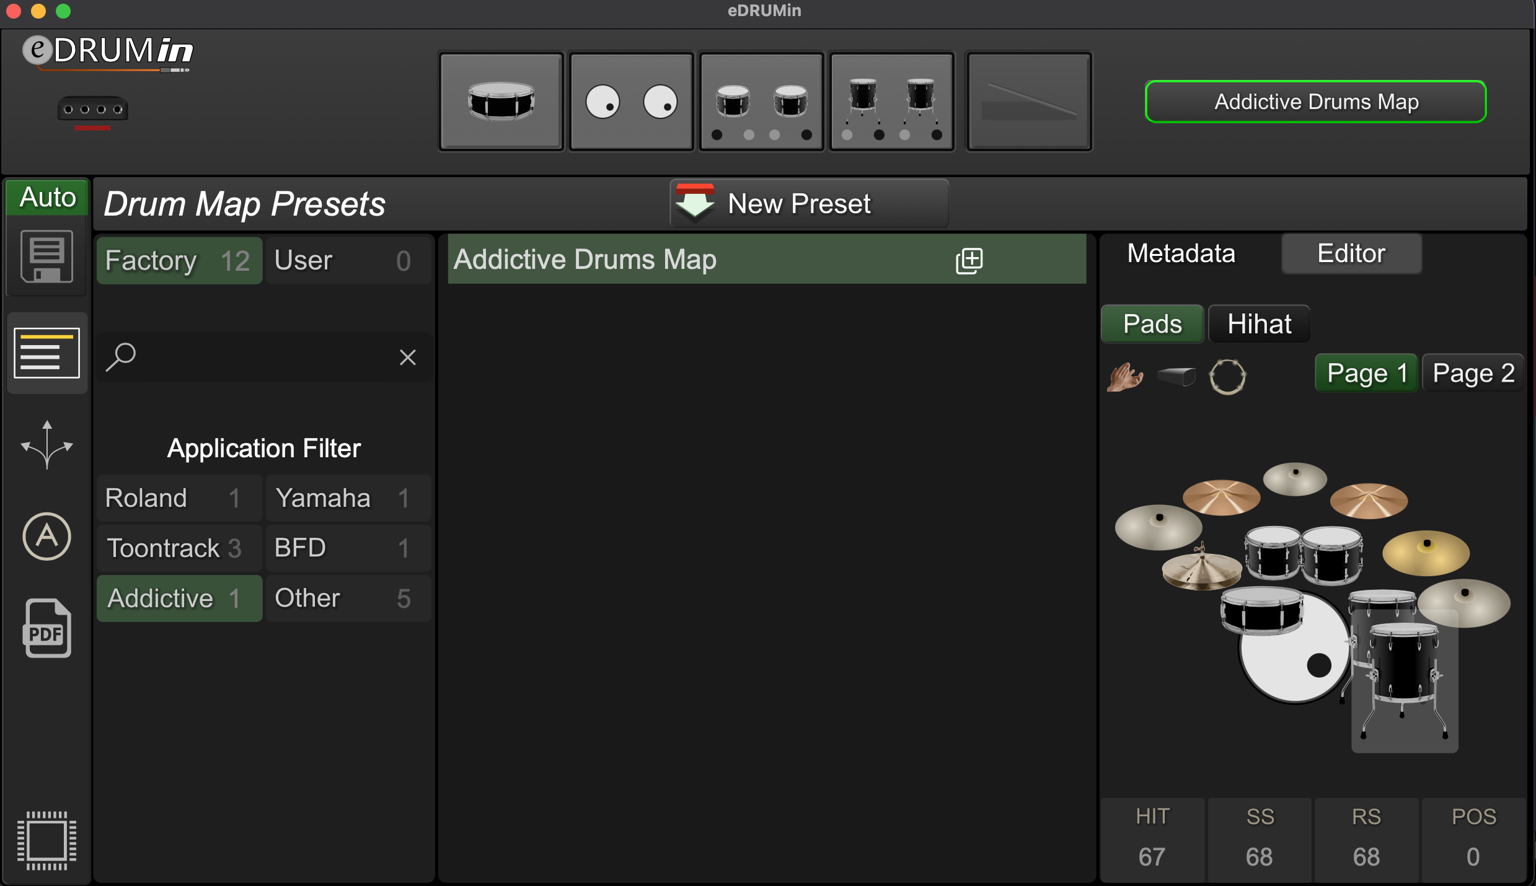Select the two floor toms input slot

891,101
